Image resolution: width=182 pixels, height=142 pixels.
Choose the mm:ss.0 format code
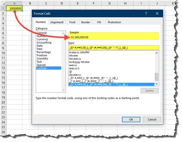click(x=74, y=69)
